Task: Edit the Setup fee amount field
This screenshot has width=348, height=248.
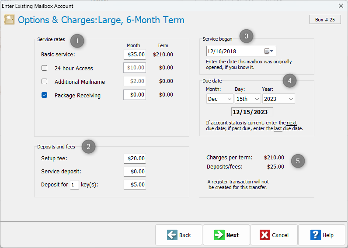Action: (135, 158)
